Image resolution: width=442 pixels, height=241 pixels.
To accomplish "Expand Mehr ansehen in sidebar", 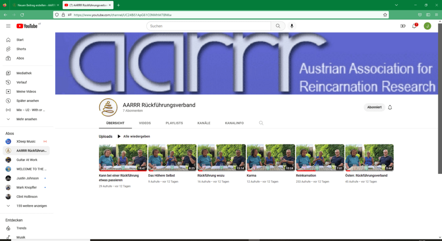I will 27,119.
